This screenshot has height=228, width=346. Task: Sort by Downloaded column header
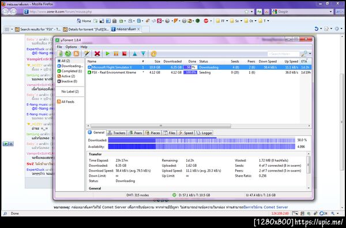pos(172,61)
